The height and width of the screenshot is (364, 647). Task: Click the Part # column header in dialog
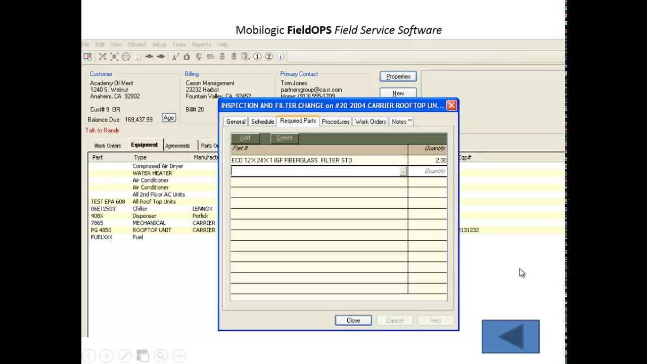[x=319, y=149]
